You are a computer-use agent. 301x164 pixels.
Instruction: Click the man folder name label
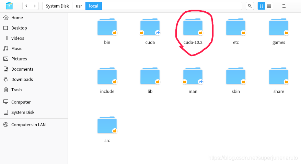pyautogui.click(x=193, y=92)
